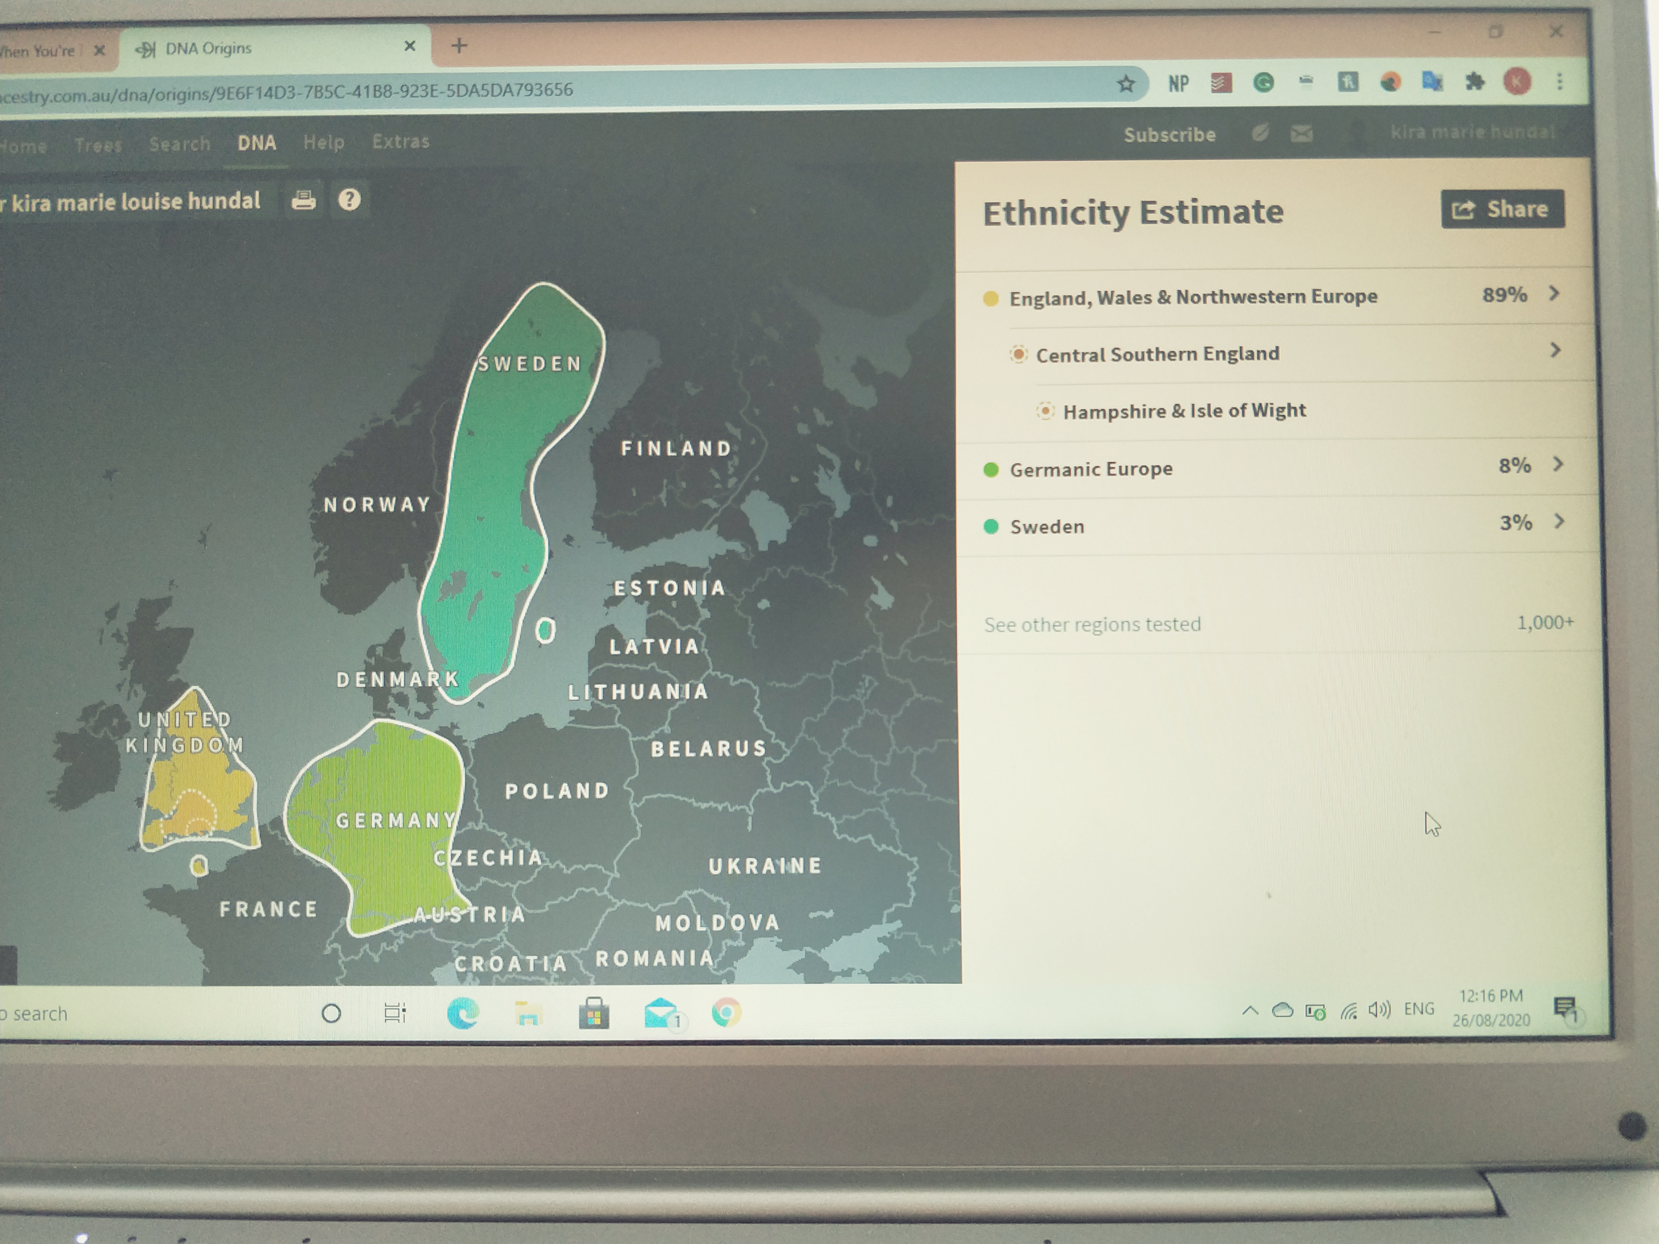Expand England, Wales & Northwestern Europe chevron
This screenshot has height=1244, width=1659.
[1555, 293]
